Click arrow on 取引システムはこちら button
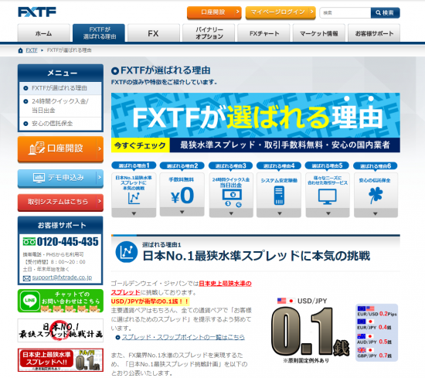The image size is (425, 378). tap(100, 202)
